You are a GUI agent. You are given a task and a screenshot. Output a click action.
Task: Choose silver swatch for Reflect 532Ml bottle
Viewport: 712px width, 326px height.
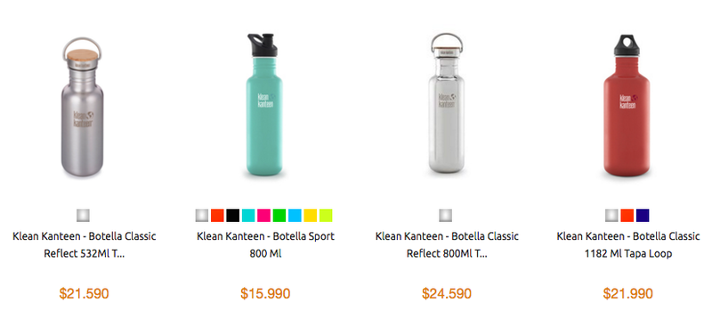pos(83,215)
